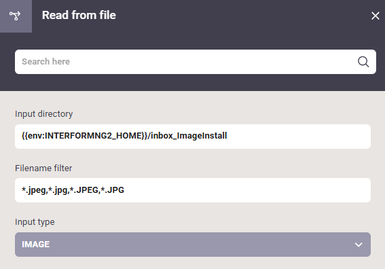This screenshot has width=385, height=269.
Task: Click into the Filename filter text field
Action: tap(193, 190)
